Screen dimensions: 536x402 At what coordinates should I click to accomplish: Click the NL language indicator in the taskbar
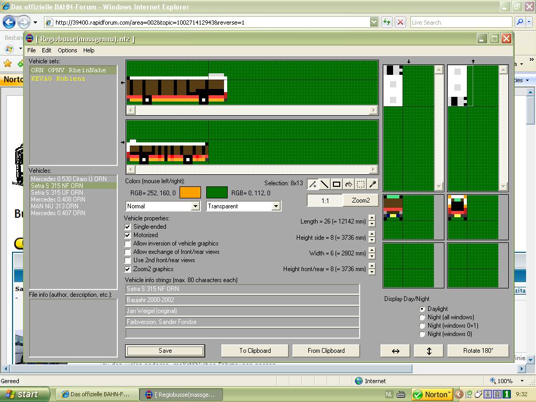coord(389,395)
